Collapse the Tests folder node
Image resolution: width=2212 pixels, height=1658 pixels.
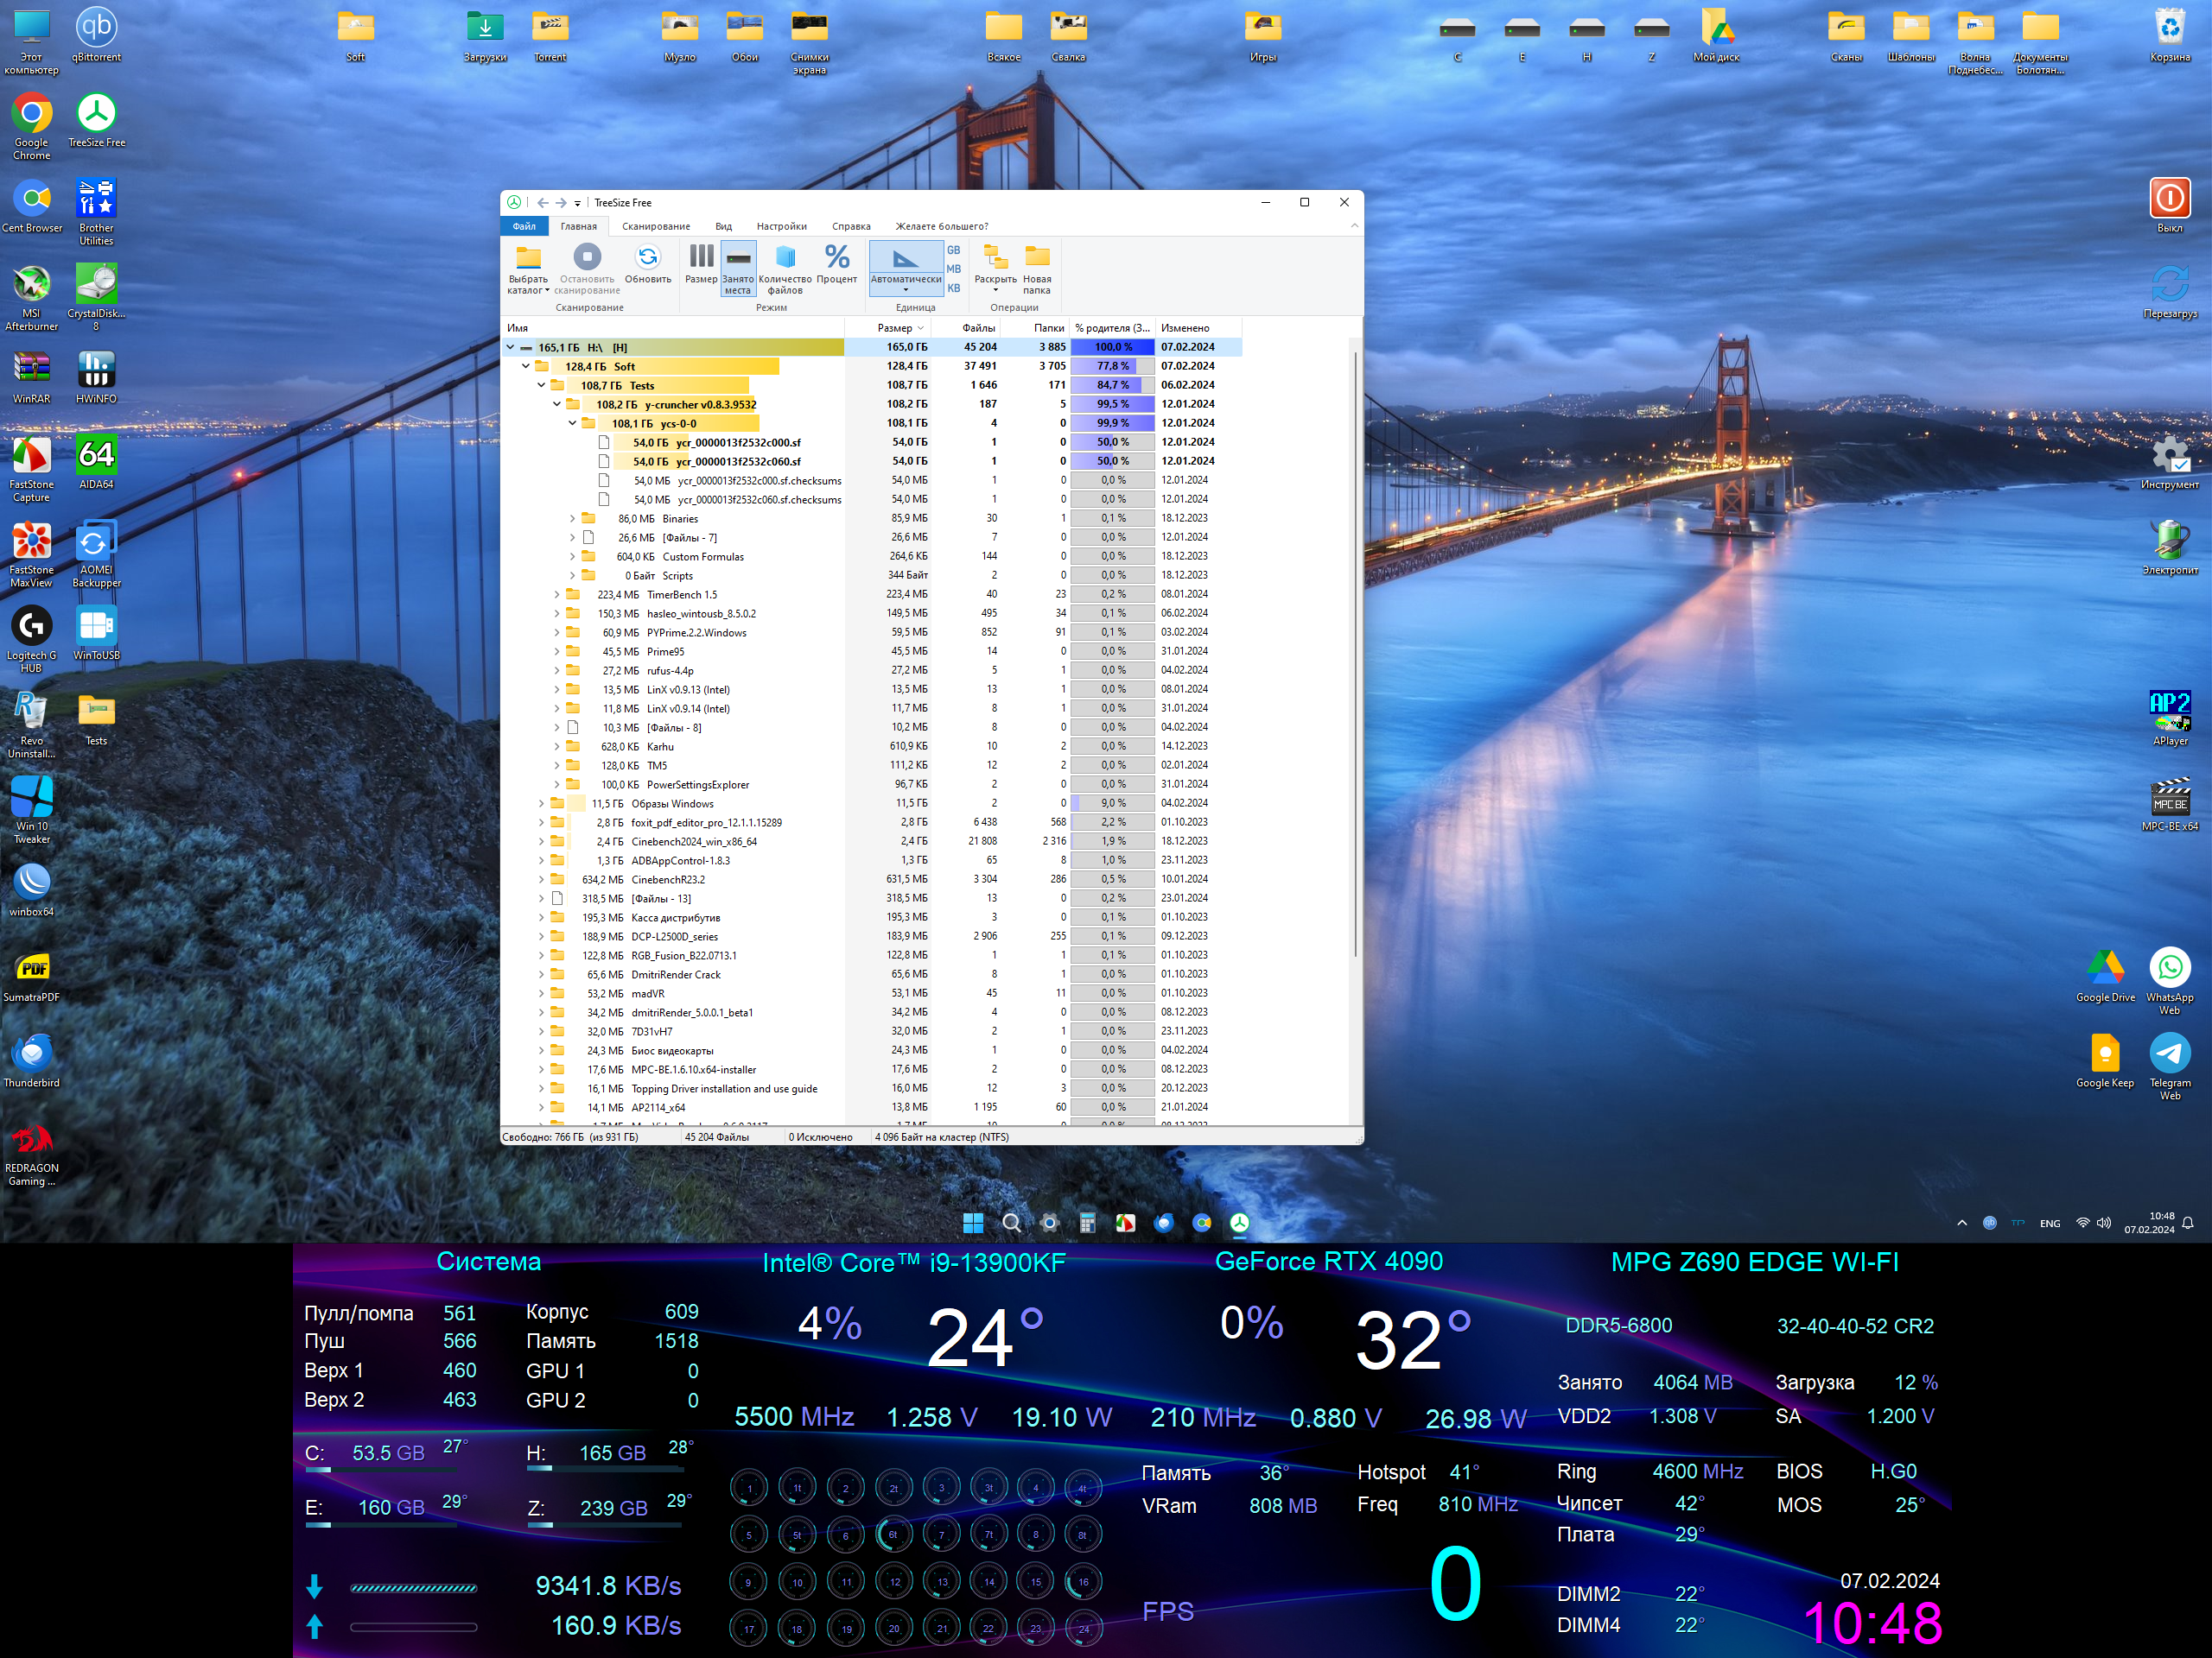pyautogui.click(x=541, y=385)
